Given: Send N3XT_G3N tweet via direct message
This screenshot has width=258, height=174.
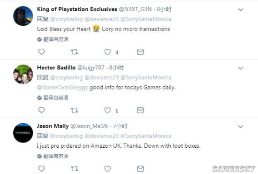Looking at the screenshot, I should coord(140,52).
